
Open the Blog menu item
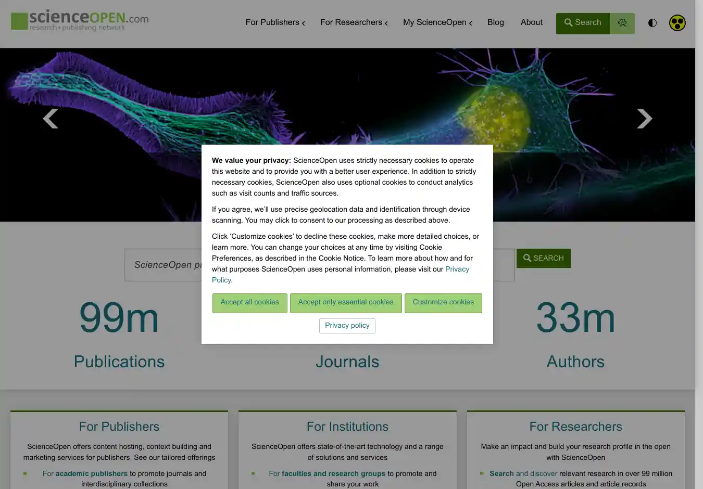[x=495, y=22]
